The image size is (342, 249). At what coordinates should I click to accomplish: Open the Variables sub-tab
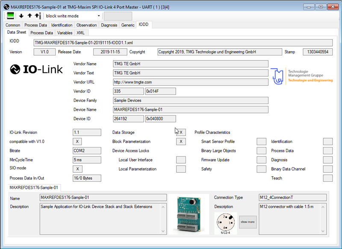tap(65, 33)
